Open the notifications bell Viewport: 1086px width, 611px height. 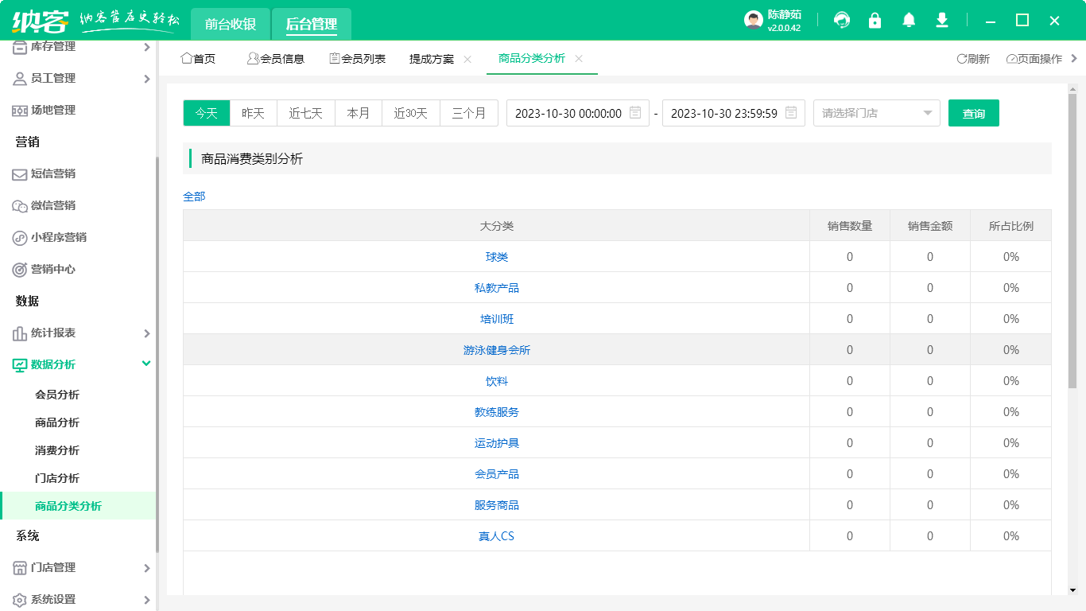pyautogui.click(x=909, y=21)
